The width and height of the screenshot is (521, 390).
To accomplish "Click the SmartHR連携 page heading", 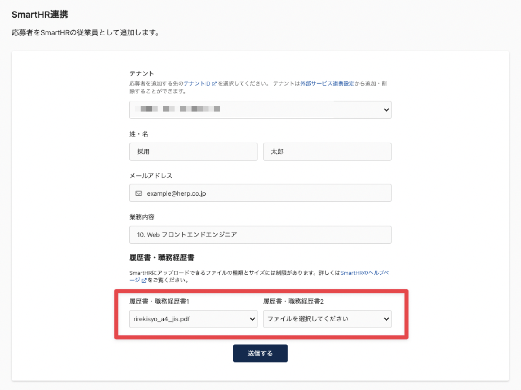I will coord(40,15).
